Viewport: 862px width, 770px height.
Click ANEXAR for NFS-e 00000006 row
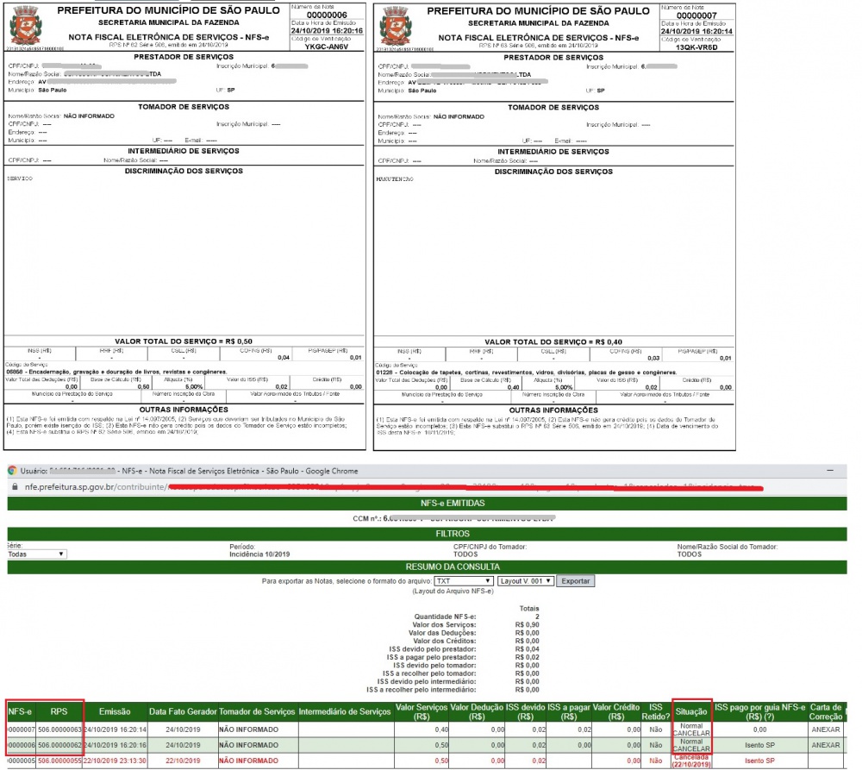point(825,744)
